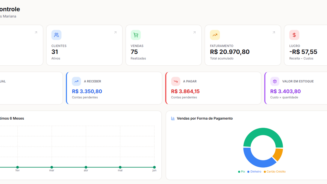Click the mar data point on line chart
The height and width of the screenshot is (184, 327).
click(52, 167)
